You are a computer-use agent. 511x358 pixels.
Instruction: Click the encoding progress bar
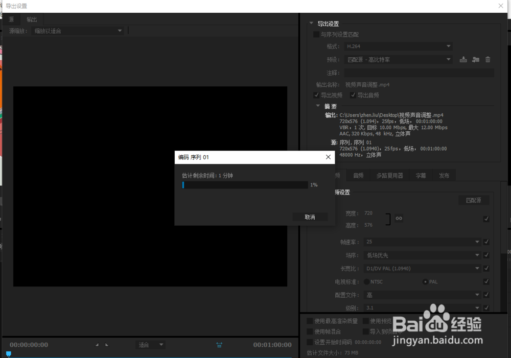coord(245,185)
